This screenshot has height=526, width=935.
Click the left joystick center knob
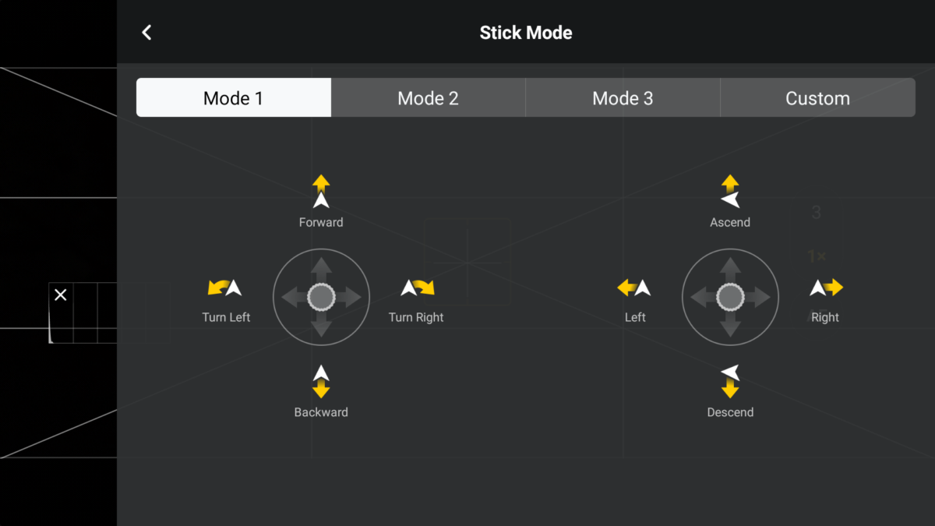321,297
